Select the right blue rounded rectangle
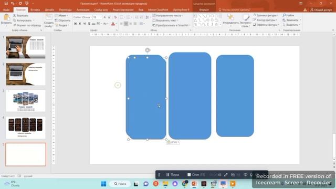Viewport: 336px width, 189px height. tap(235, 96)
